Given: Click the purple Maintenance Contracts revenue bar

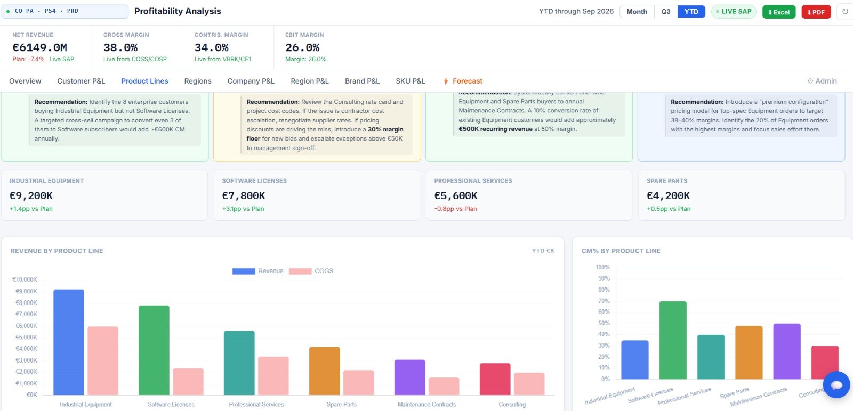Looking at the screenshot, I should tap(410, 377).
